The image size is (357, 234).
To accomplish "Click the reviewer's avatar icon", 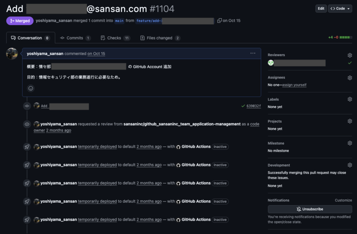I will coord(271,63).
